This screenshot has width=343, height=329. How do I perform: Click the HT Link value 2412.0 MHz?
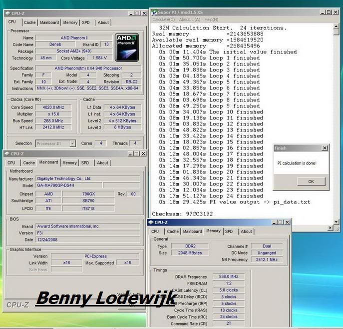53,127
